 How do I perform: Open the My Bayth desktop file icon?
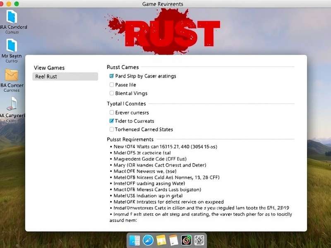pyautogui.click(x=12, y=45)
